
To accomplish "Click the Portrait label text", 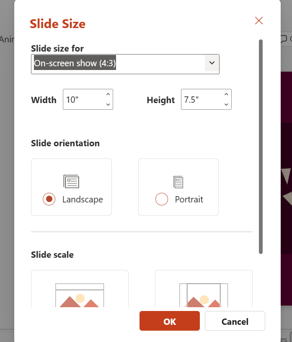I will point(189,199).
